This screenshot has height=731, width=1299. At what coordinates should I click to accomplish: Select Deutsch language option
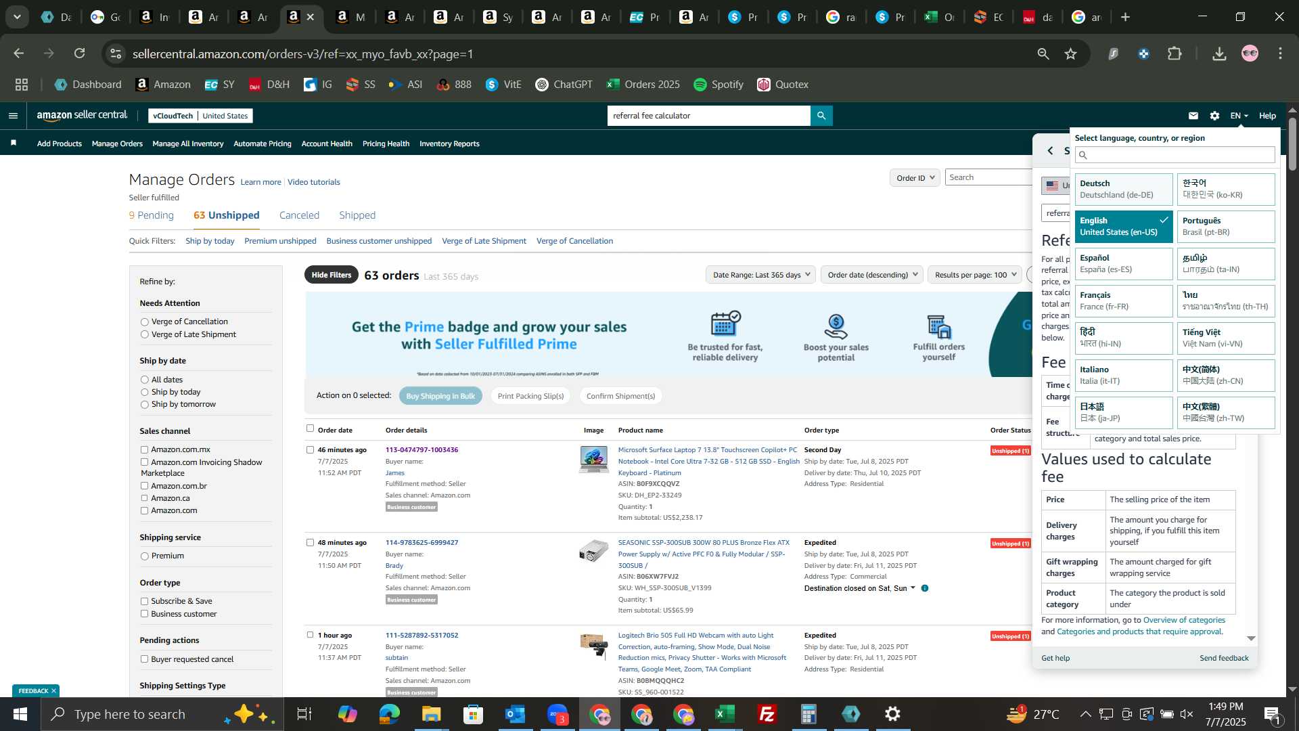[1124, 189]
